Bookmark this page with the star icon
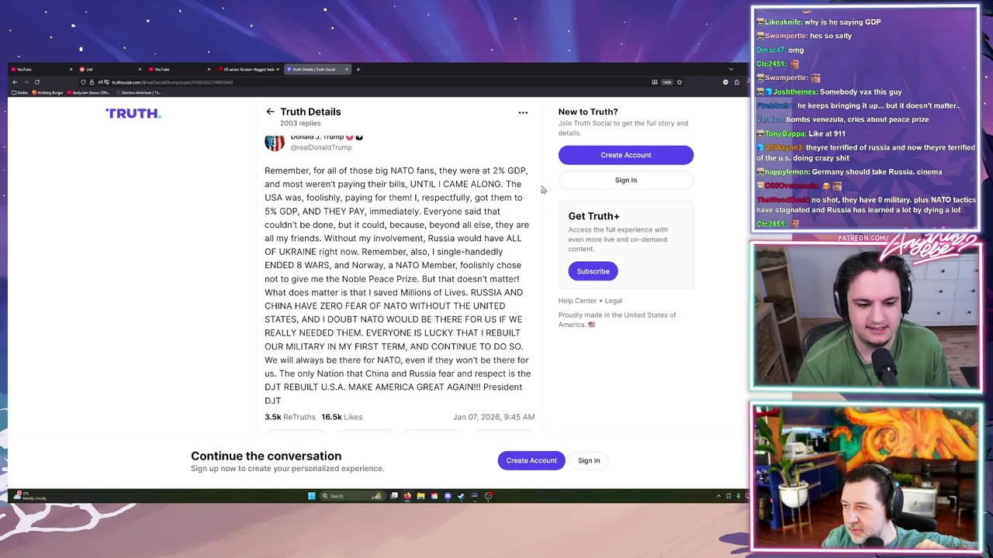993x558 pixels. pyautogui.click(x=679, y=82)
